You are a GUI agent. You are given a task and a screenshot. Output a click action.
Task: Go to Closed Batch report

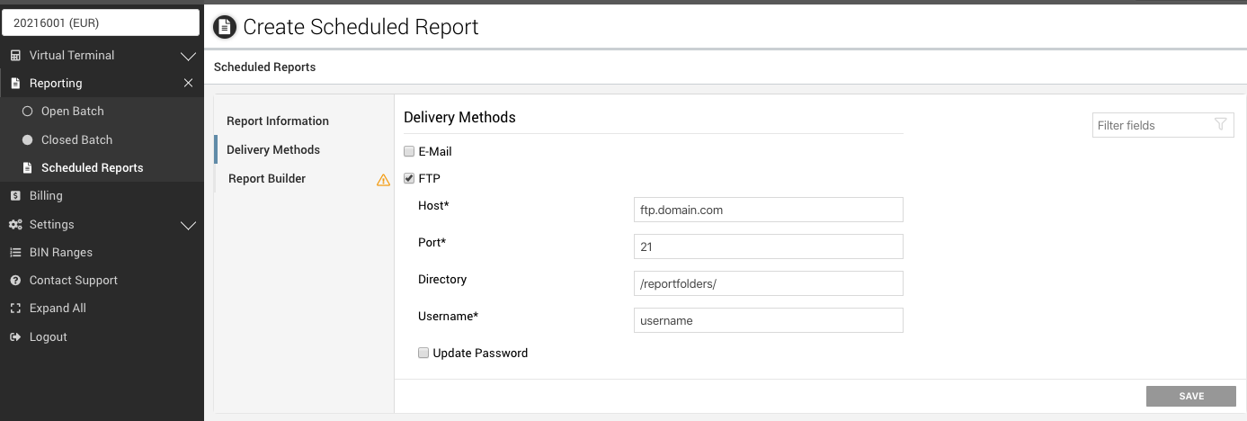click(x=76, y=140)
